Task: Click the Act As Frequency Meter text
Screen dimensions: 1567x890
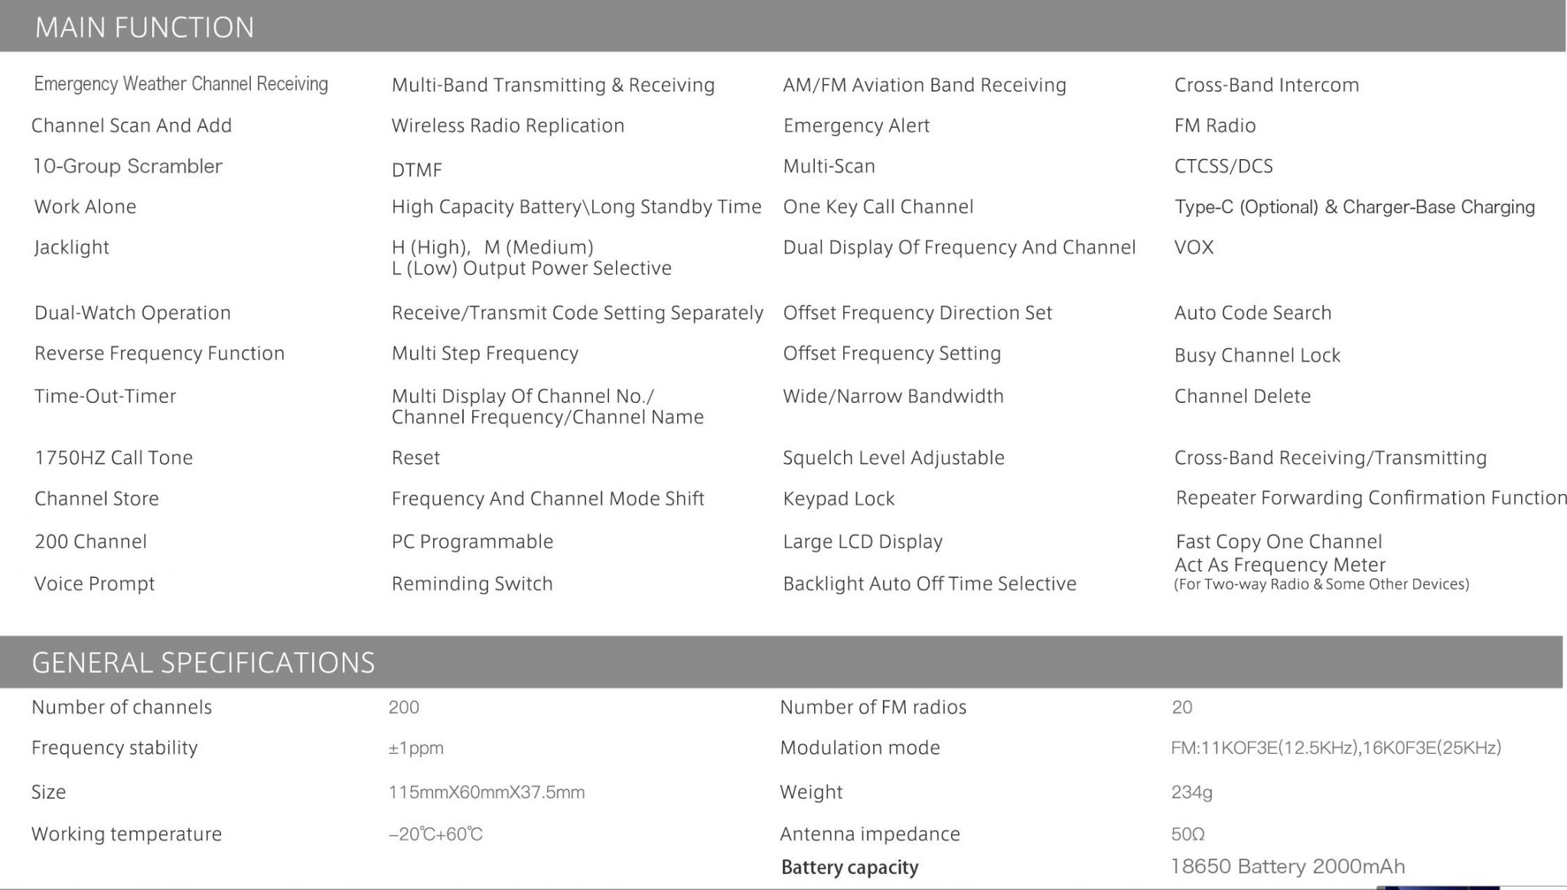Action: tap(1279, 565)
